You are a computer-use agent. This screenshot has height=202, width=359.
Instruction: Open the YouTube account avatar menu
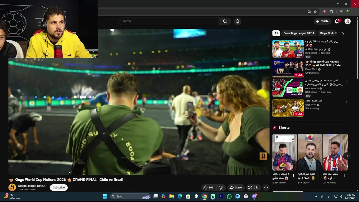348,21
